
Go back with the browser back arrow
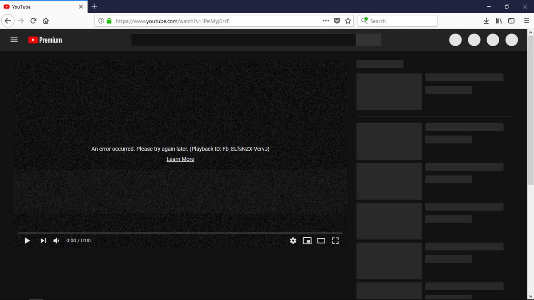click(x=8, y=21)
